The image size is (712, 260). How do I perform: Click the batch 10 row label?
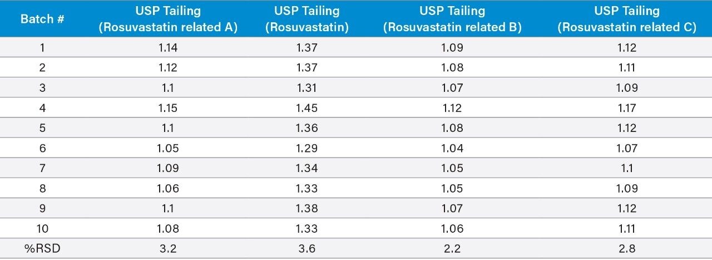pyautogui.click(x=43, y=228)
